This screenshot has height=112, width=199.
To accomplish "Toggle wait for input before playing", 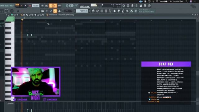I will pyautogui.click(x=46, y=6).
